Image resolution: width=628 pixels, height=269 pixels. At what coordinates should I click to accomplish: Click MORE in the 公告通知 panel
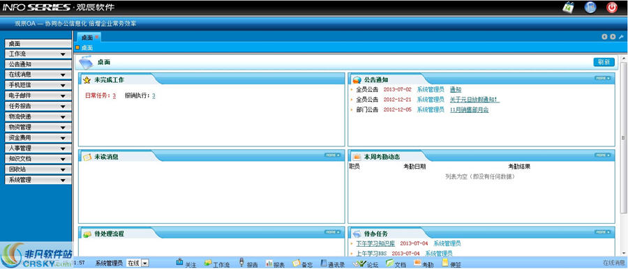[603, 78]
